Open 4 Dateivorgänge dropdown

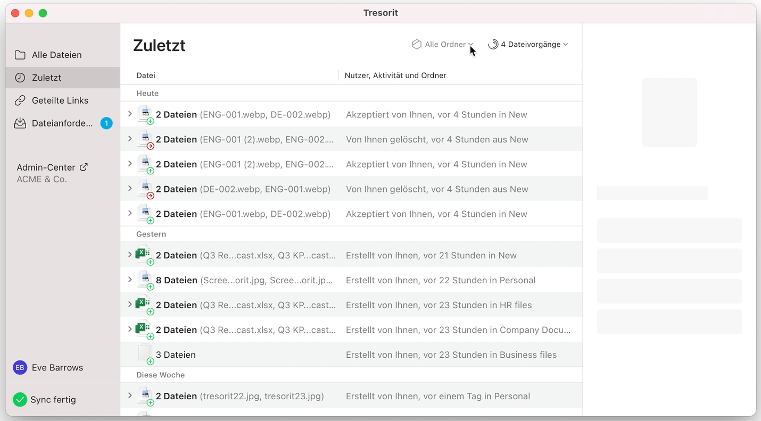coord(528,45)
